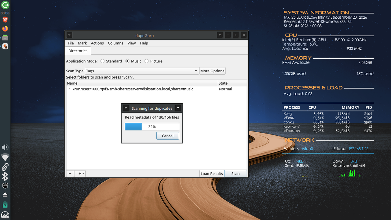The width and height of the screenshot is (391, 220).
Task: Open the Bluetooth tray icon
Action: point(5,176)
